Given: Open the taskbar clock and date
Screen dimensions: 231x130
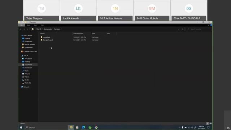Looking at the screenshot, I should coord(201,127).
